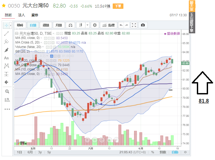The height and width of the screenshot is (160, 215).
Task: Switch to the 法人 tab
Action: (x=21, y=15)
